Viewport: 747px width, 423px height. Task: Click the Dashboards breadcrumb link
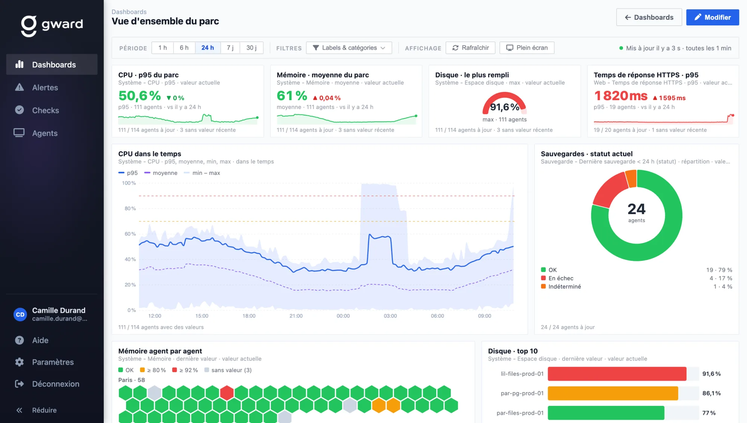coord(129,12)
